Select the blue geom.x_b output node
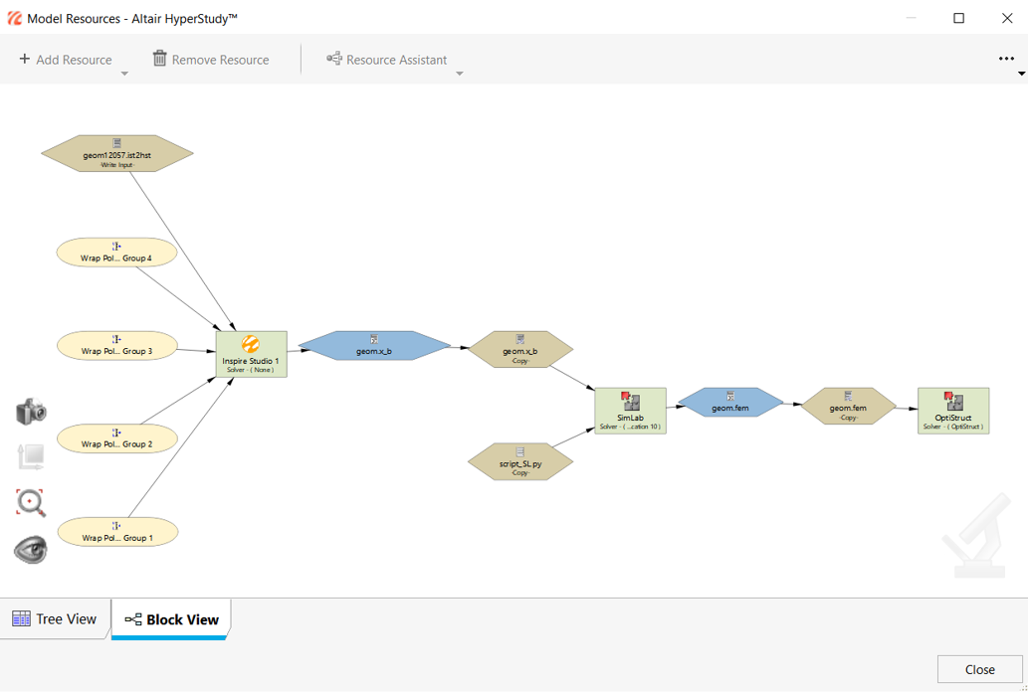 point(374,345)
